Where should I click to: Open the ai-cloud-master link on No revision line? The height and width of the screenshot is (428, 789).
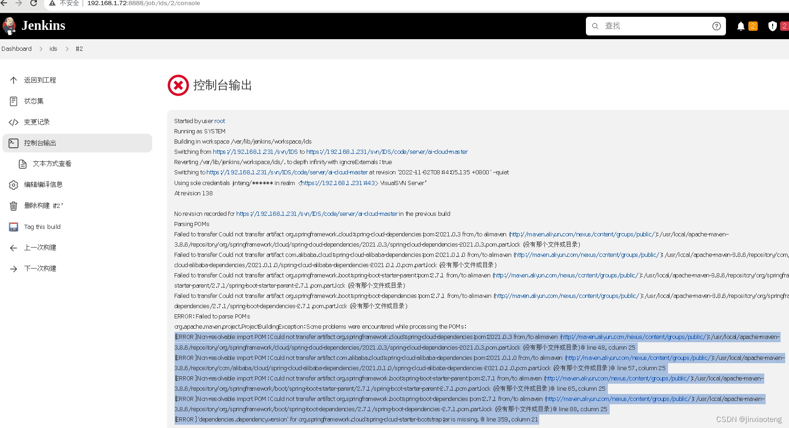click(x=317, y=214)
